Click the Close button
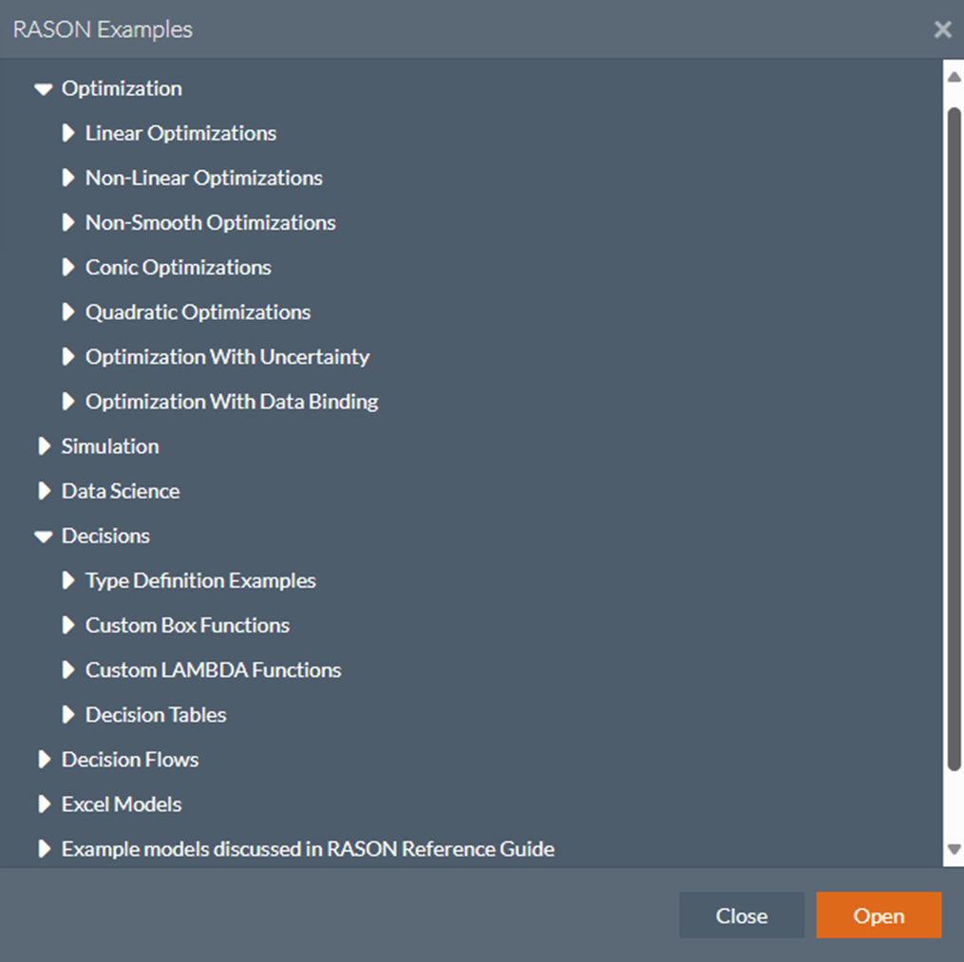 coord(741,915)
